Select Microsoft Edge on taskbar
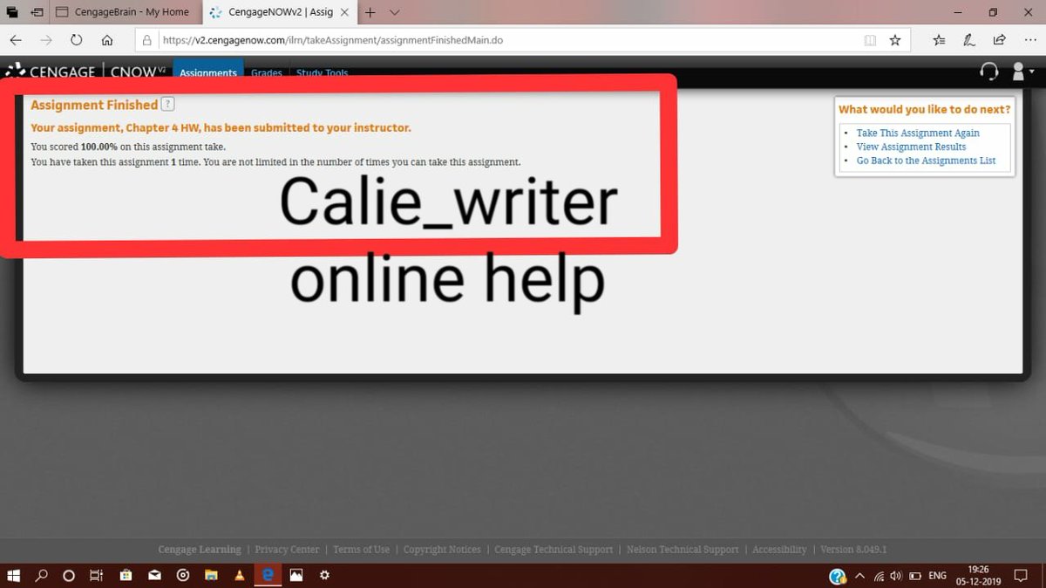The width and height of the screenshot is (1046, 588). pos(268,576)
